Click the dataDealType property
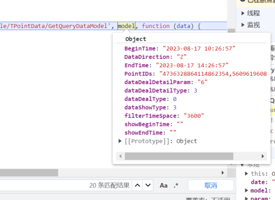Viewport: 275px width, 200px height. (145, 99)
